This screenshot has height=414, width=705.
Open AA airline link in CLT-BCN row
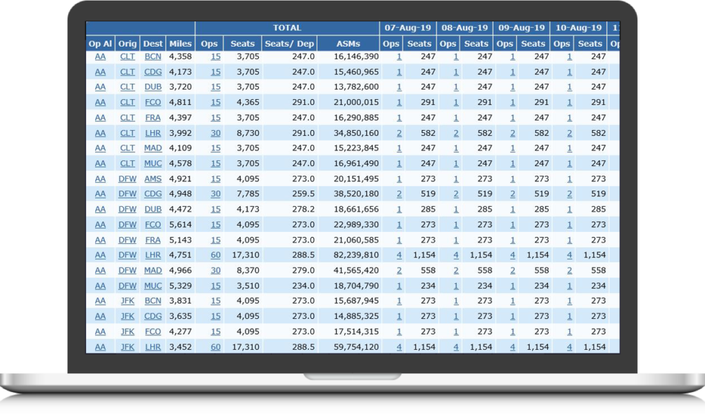101,56
